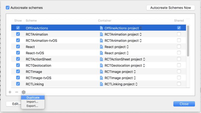Toggle the Autocreate schemes checkbox
Screen dimensions: 201x113
[8, 8]
